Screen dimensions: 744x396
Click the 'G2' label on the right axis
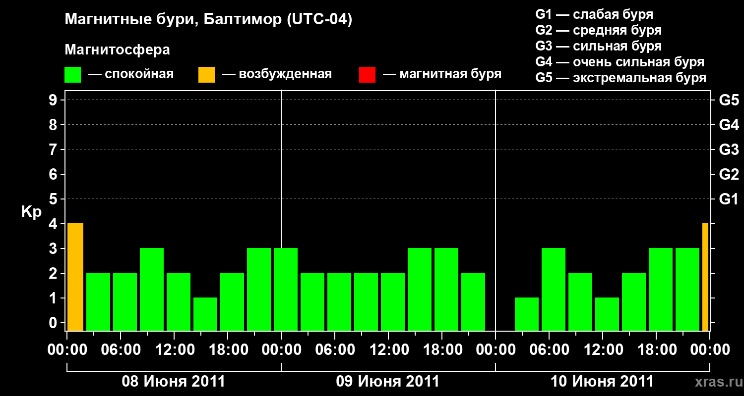tap(729, 174)
